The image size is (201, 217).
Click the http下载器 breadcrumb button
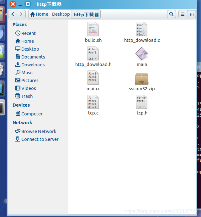click(86, 14)
